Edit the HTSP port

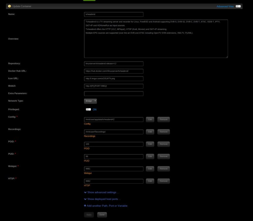(x=150, y=181)
